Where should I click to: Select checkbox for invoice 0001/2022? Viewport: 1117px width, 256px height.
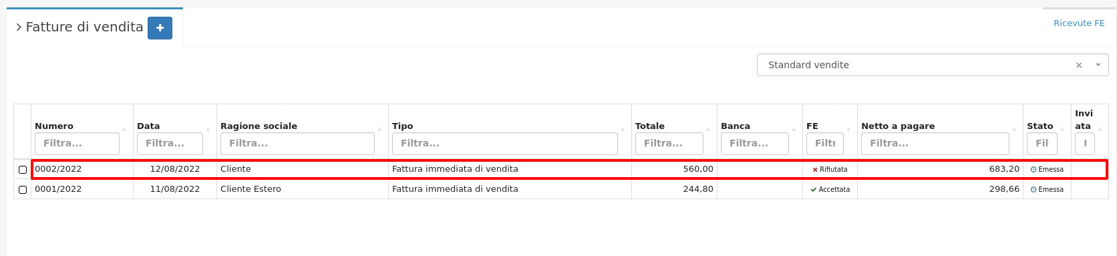pos(23,190)
